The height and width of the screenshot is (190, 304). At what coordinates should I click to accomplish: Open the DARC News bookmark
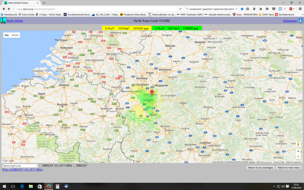click(266, 14)
